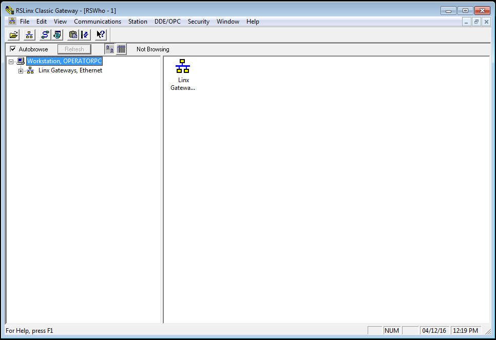The height and width of the screenshot is (340, 496).
Task: Switch to details list view
Action: (x=121, y=49)
